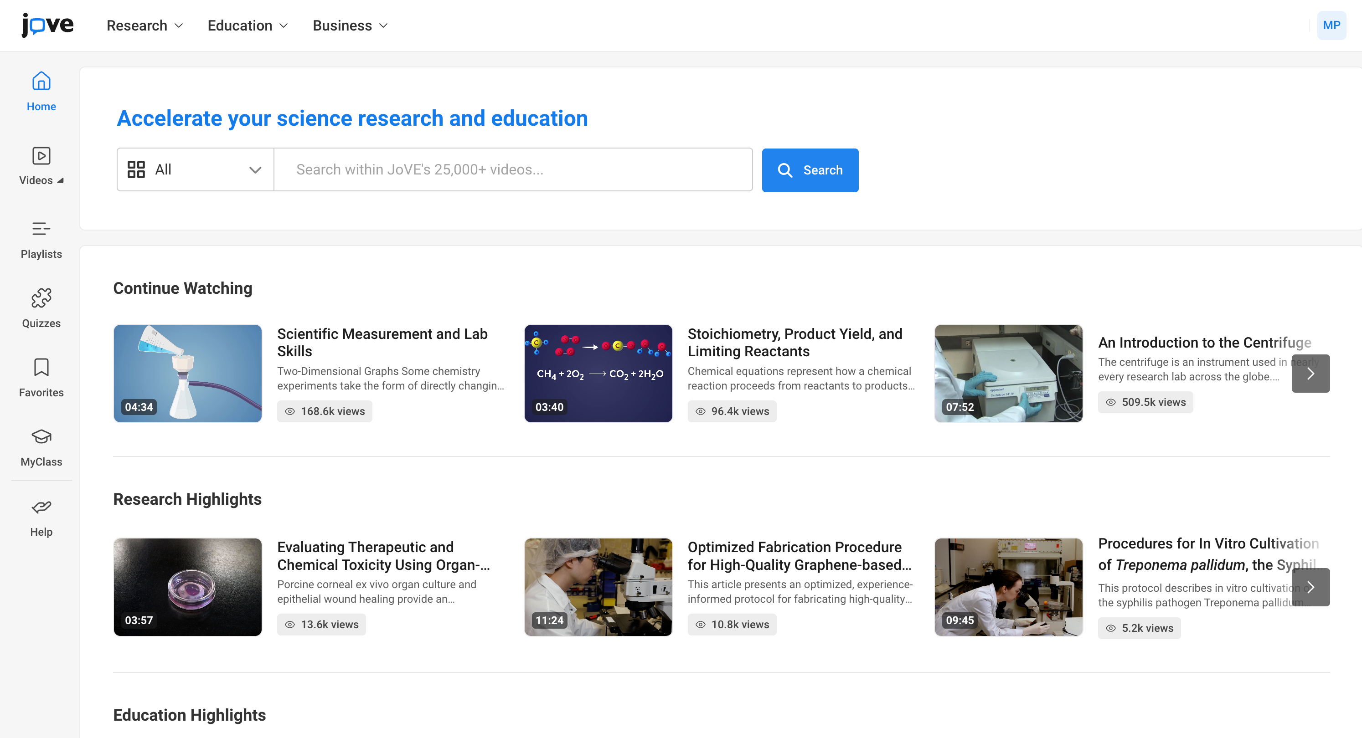
Task: Advance Research Highlights carousel right
Action: 1310,587
